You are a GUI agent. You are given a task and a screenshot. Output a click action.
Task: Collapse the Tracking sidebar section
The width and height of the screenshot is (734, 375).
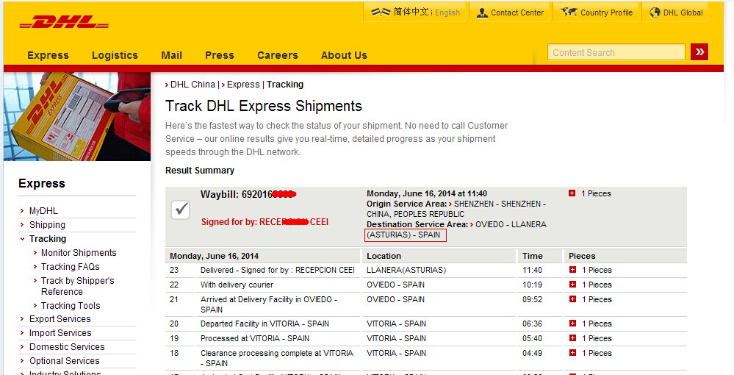[x=22, y=238]
